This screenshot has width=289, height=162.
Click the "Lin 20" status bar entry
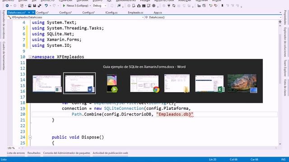coord(213,159)
